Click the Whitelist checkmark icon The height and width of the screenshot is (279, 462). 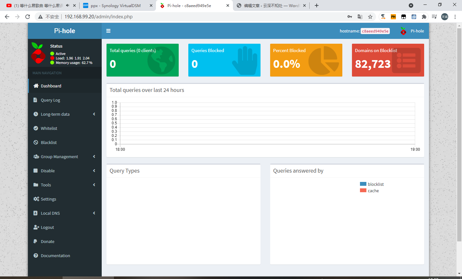(x=36, y=128)
